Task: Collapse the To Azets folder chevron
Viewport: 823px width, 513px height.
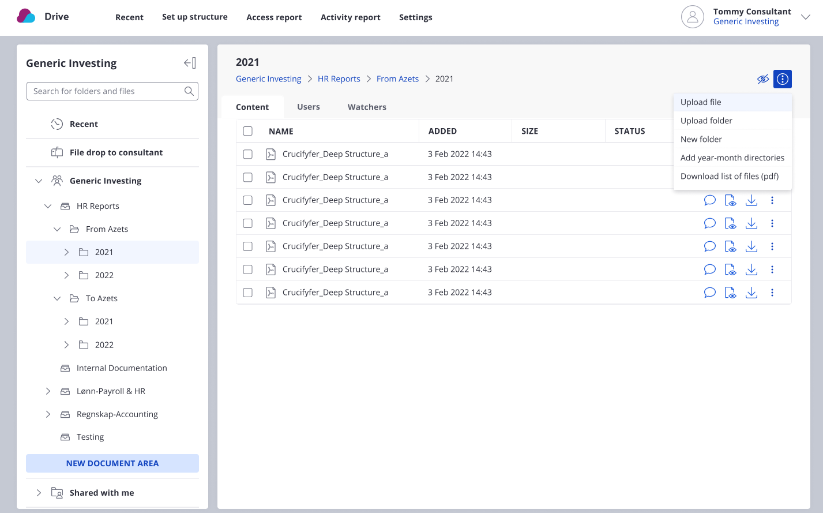Action: (x=57, y=298)
